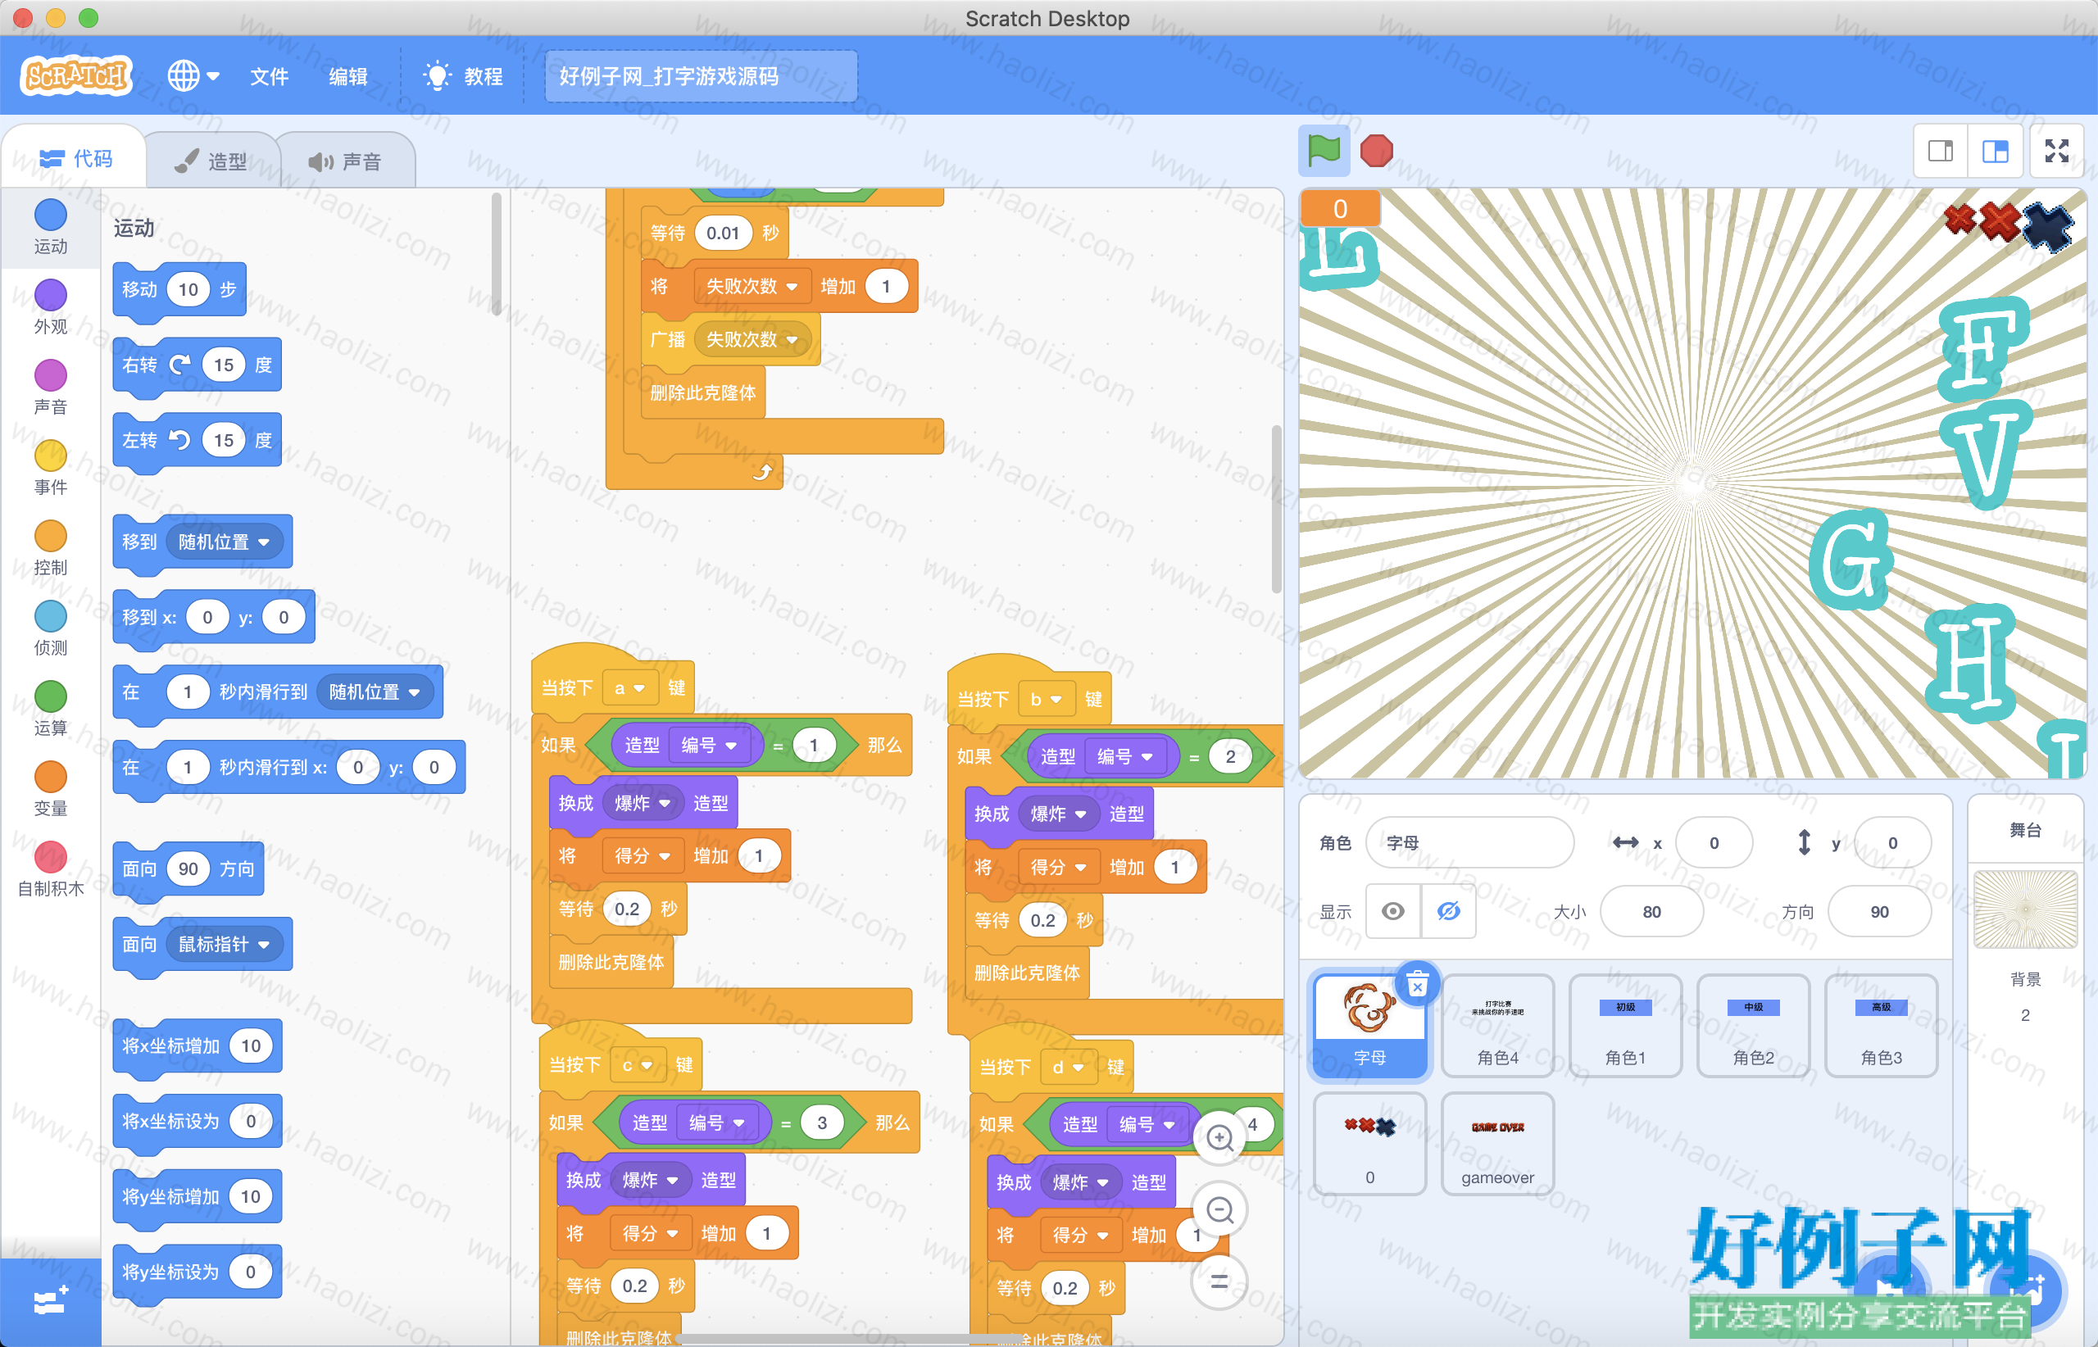Delete the 字母 sprite with trash icon

(1417, 985)
